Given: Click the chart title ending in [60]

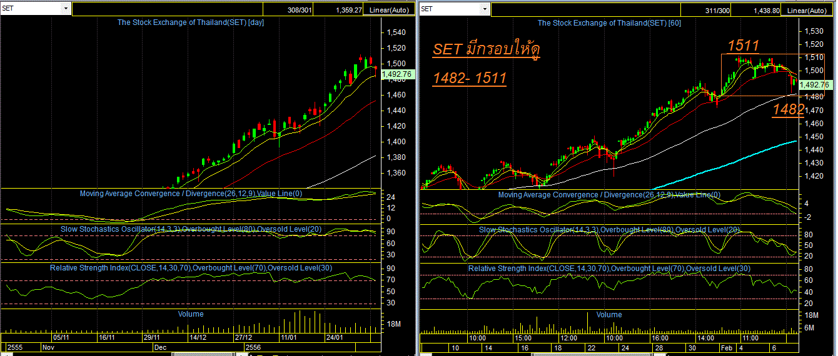Looking at the screenshot, I should click(x=609, y=22).
